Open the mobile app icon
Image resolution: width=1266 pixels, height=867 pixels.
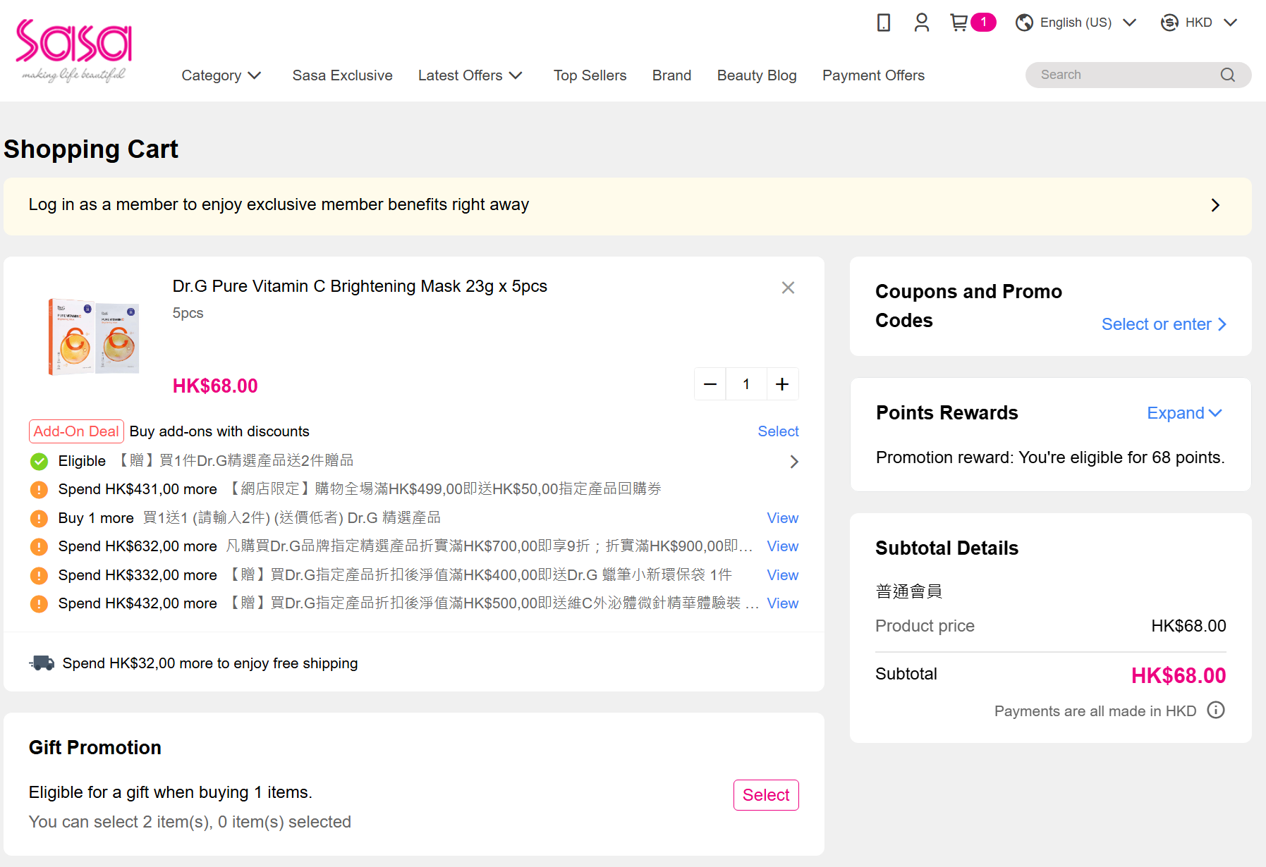pyautogui.click(x=883, y=23)
